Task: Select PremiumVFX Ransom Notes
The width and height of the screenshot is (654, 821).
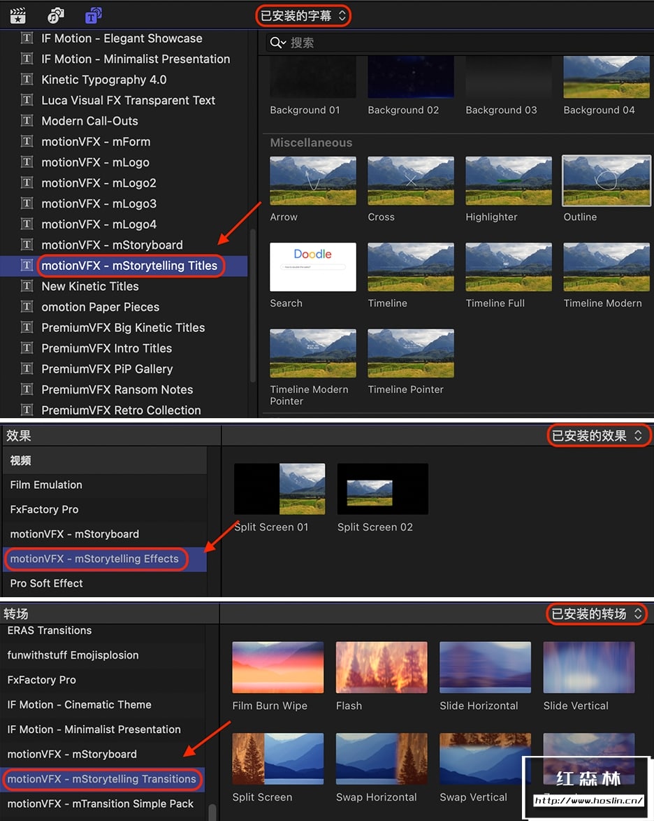Action: (117, 390)
